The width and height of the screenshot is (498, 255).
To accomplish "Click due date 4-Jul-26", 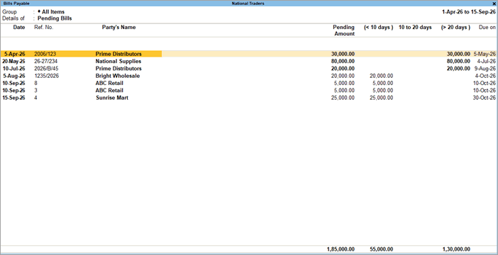I will pos(485,61).
